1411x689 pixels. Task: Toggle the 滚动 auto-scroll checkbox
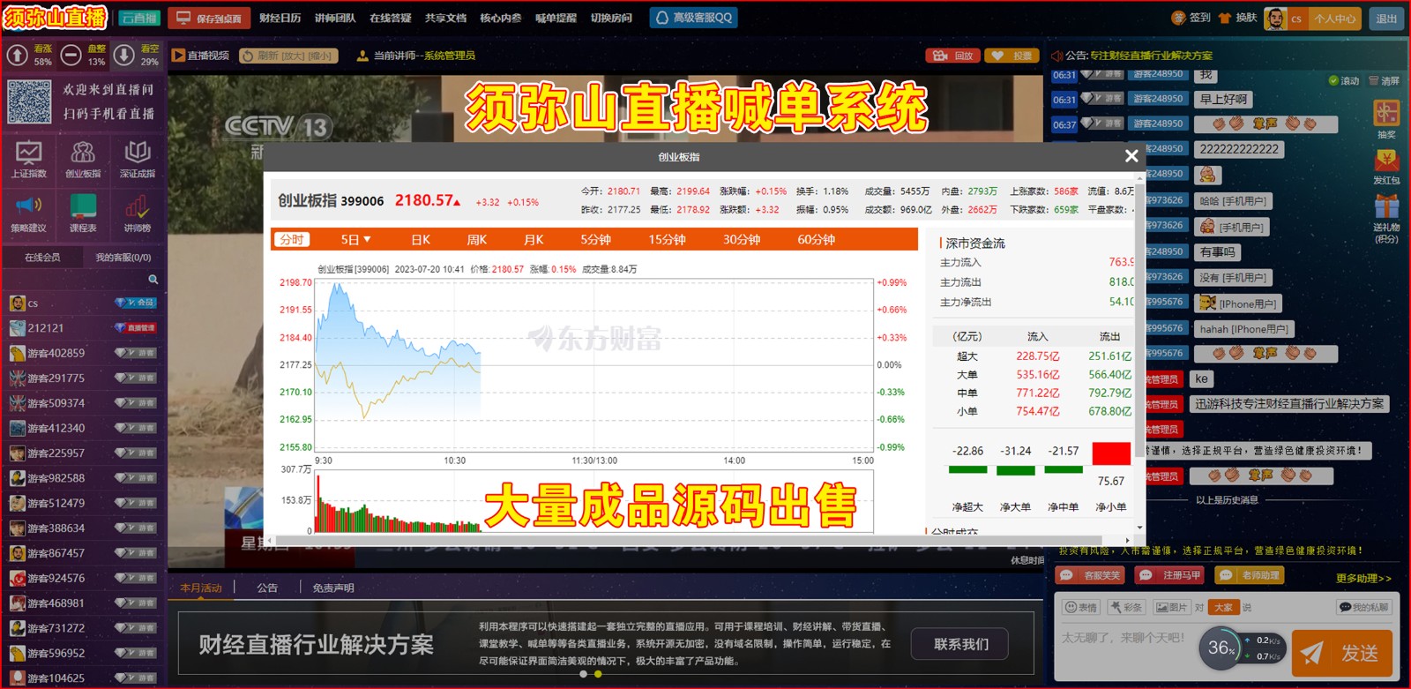[x=1334, y=80]
